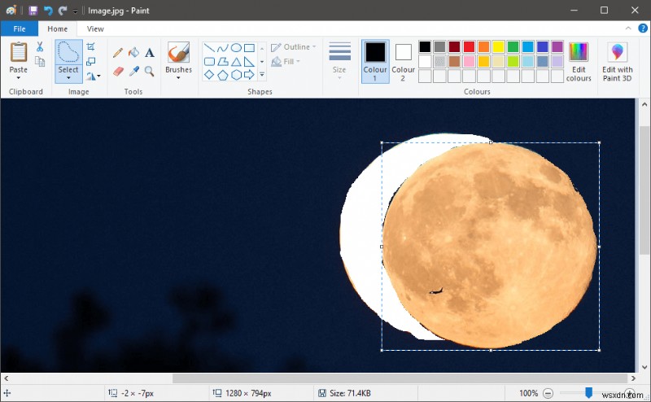Pick the red colour swatch
Viewport: 651px width, 402px height.
click(x=469, y=47)
